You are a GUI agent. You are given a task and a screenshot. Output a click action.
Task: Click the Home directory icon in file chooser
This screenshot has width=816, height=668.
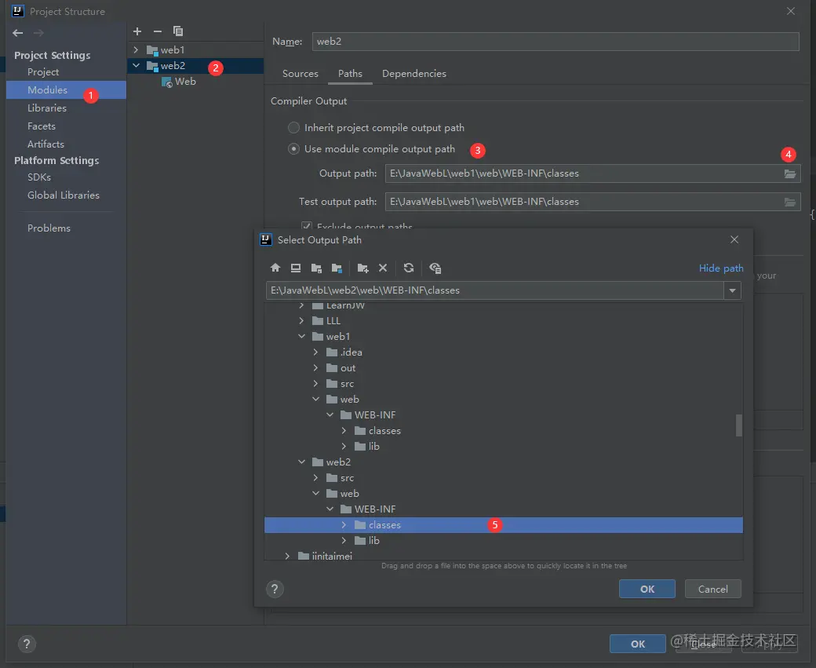[x=275, y=268]
